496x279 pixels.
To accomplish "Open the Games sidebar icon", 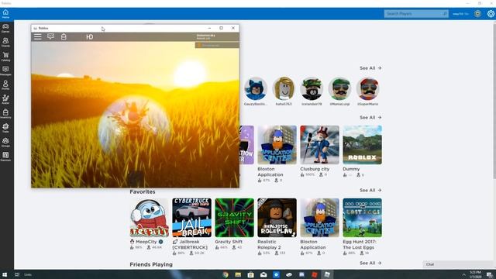I will pos(5,28).
